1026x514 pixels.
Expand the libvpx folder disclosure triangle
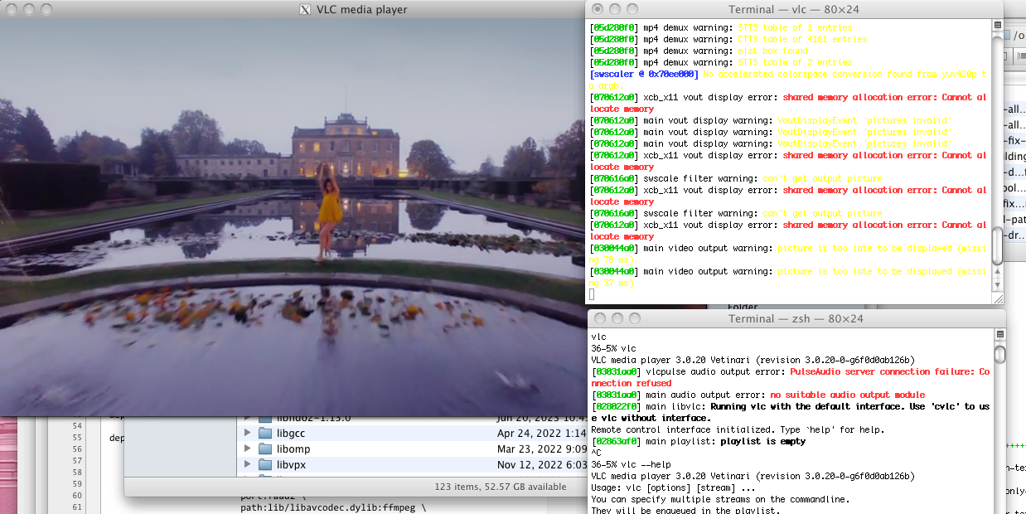click(x=247, y=465)
